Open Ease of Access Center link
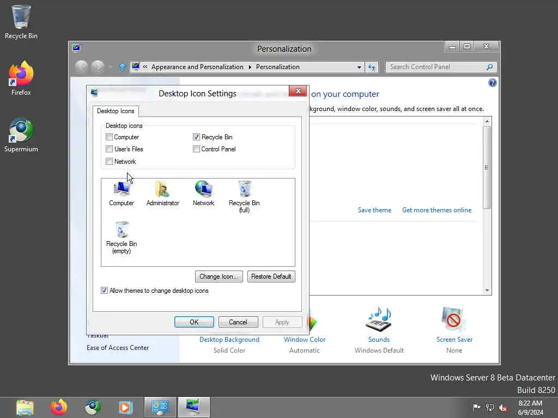 118,348
